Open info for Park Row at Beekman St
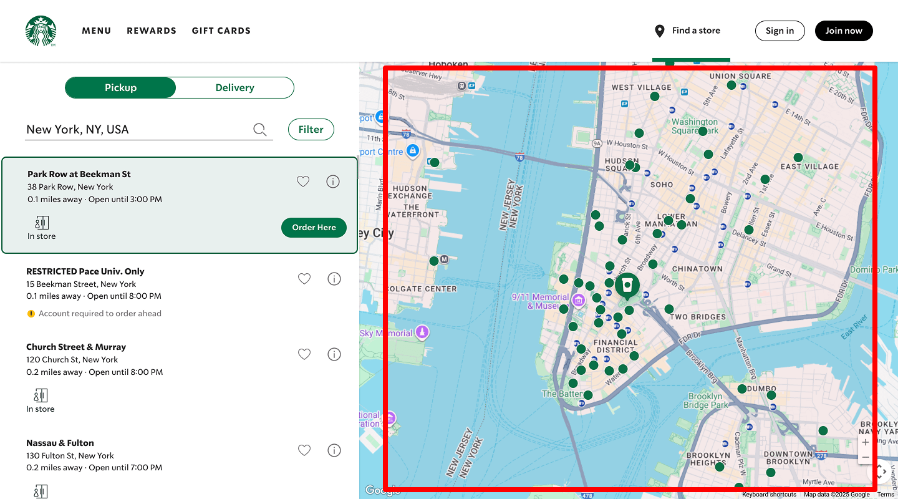This screenshot has height=499, width=898. pos(332,181)
